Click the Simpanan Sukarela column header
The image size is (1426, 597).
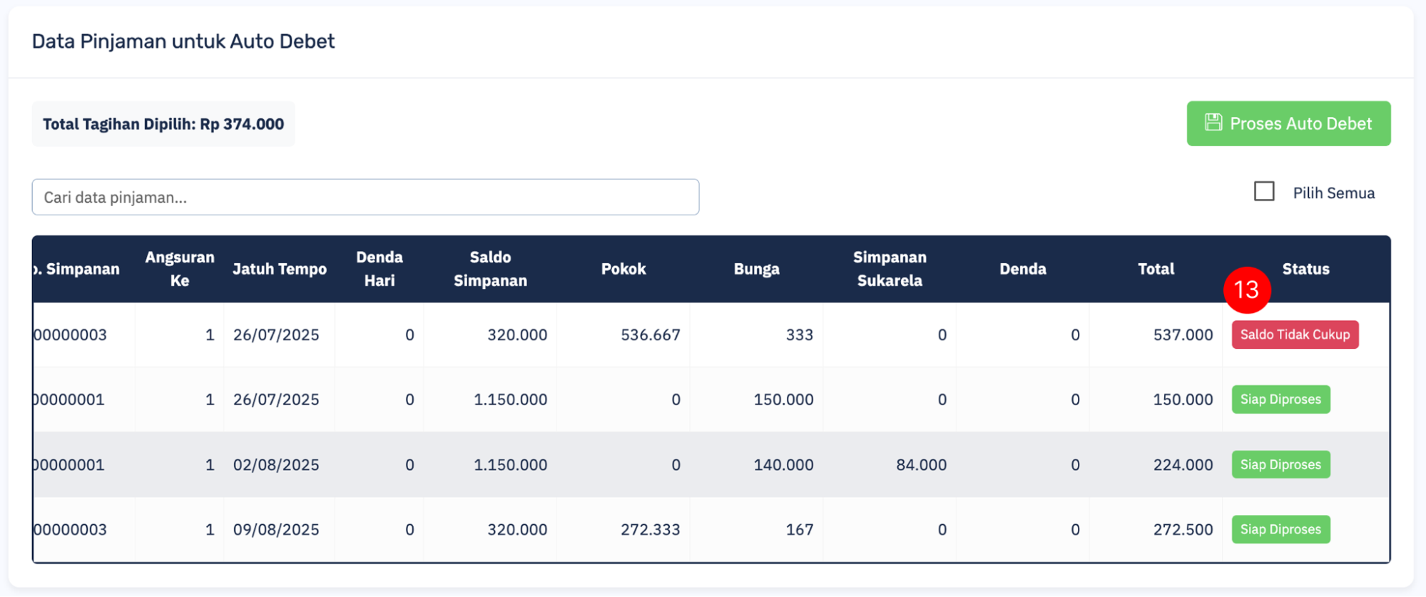click(x=890, y=269)
